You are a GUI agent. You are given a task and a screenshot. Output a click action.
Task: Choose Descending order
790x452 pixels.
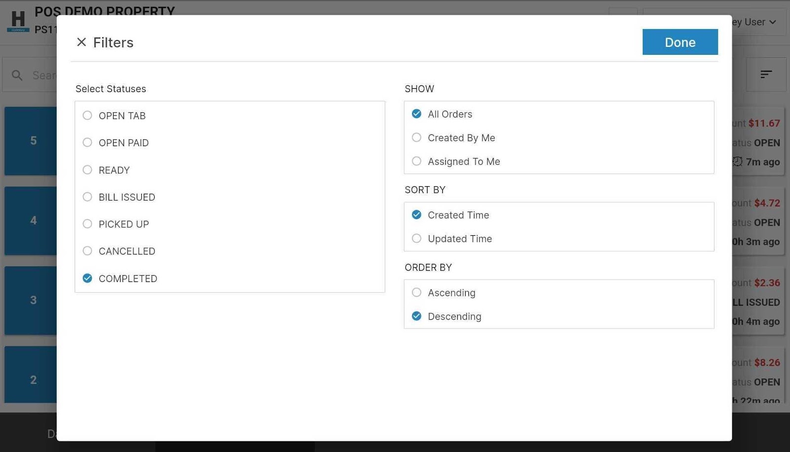click(417, 316)
